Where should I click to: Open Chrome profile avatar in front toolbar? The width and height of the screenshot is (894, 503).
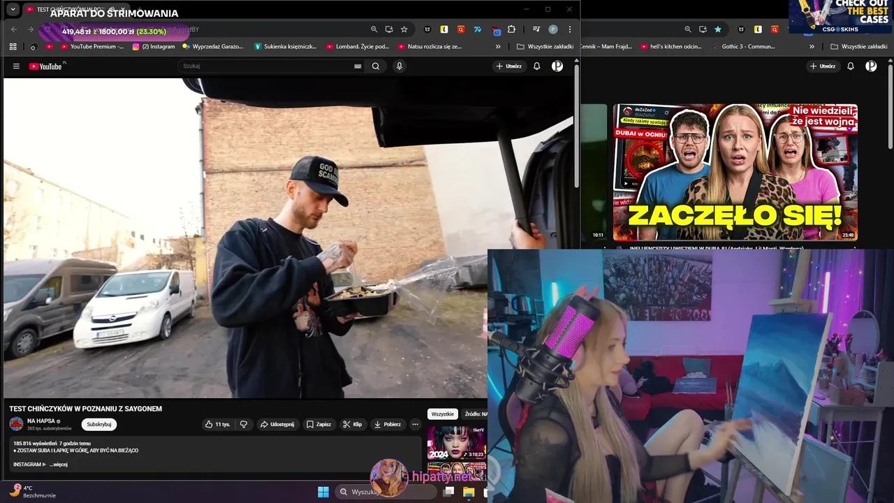pyautogui.click(x=553, y=29)
